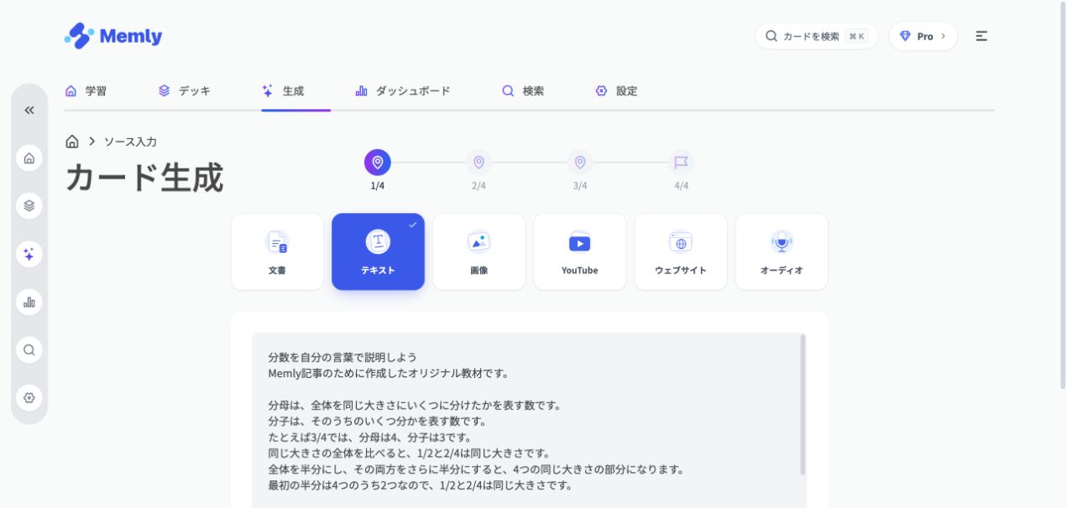Collapse the left sidebar with double chevron
This screenshot has width=1067, height=508.
click(29, 110)
